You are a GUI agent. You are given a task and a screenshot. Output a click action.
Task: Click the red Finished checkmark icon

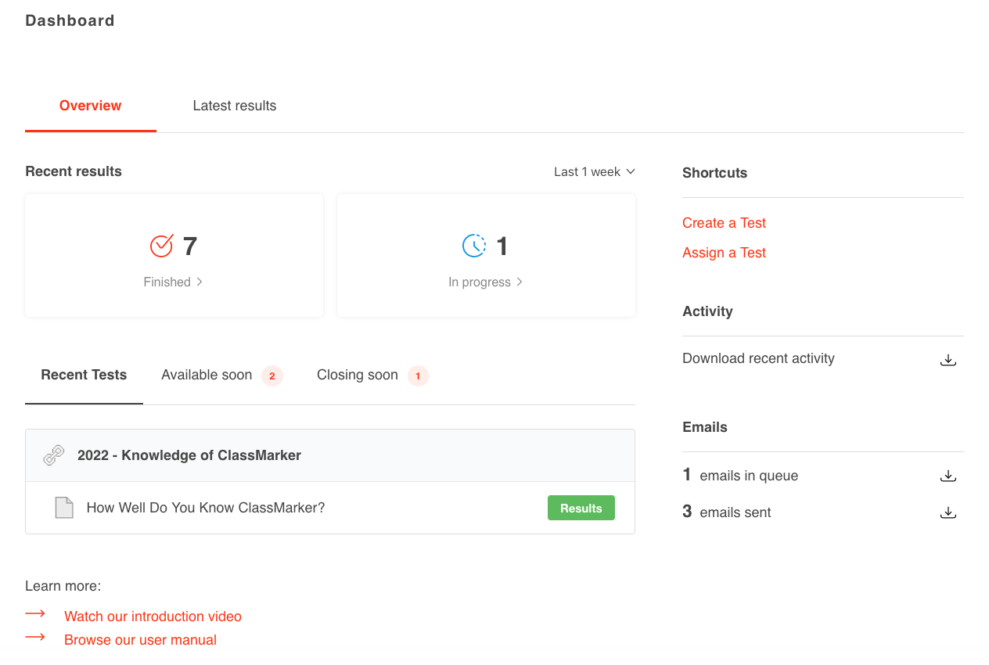click(x=161, y=245)
